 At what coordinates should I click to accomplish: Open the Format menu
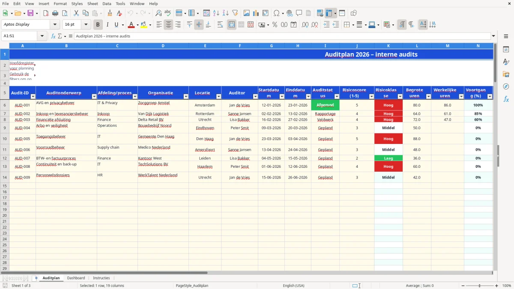[x=60, y=3]
